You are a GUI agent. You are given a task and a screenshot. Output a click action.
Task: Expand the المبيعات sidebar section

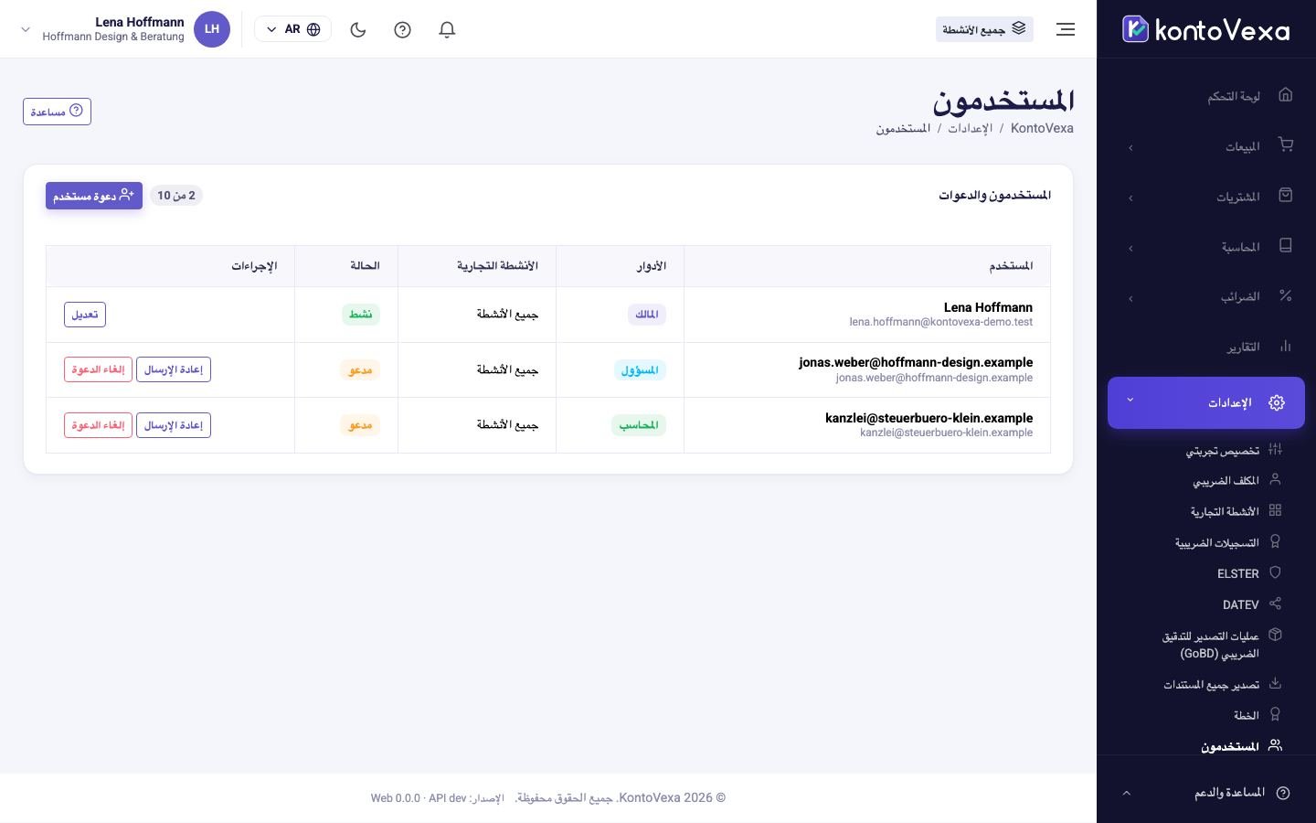point(1206,146)
